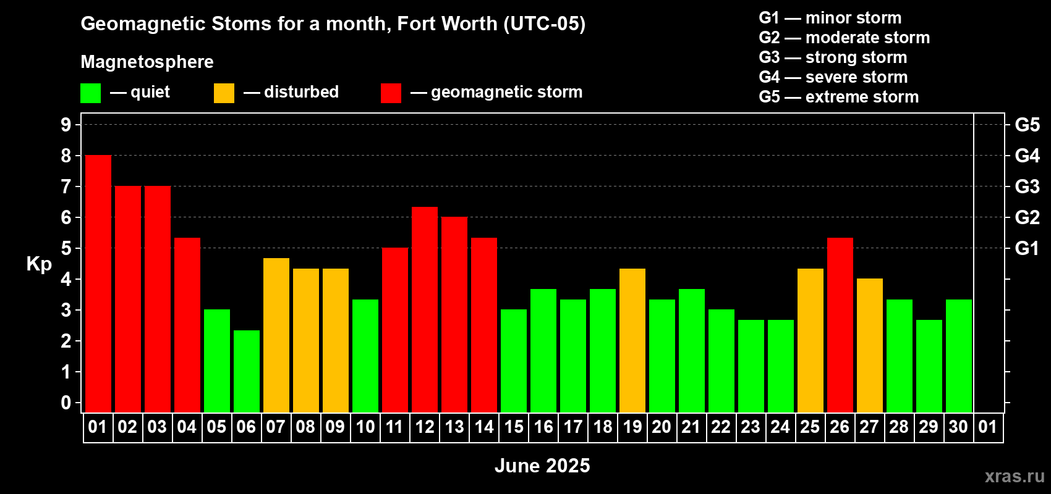Click the orange bar for June 07
This screenshot has width=1051, height=494.
(x=276, y=335)
